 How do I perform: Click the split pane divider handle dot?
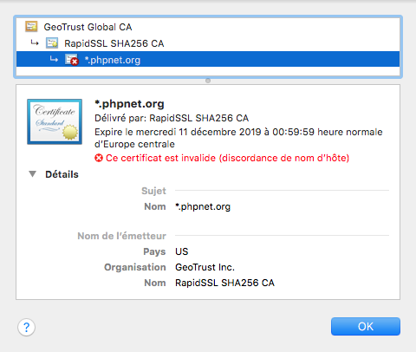pyautogui.click(x=208, y=81)
